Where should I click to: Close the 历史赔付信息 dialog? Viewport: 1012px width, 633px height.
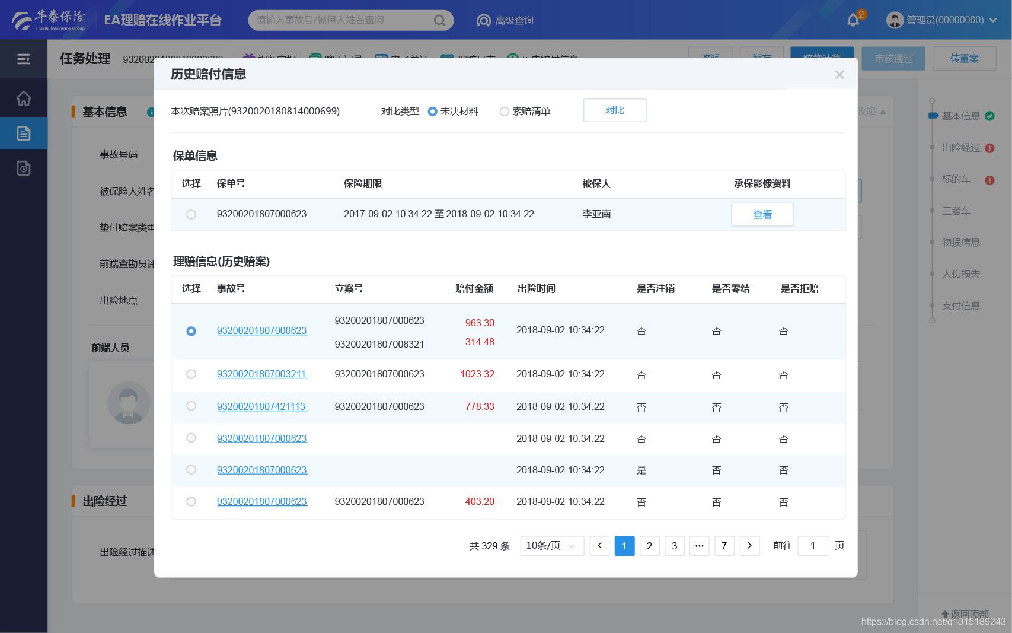click(839, 75)
